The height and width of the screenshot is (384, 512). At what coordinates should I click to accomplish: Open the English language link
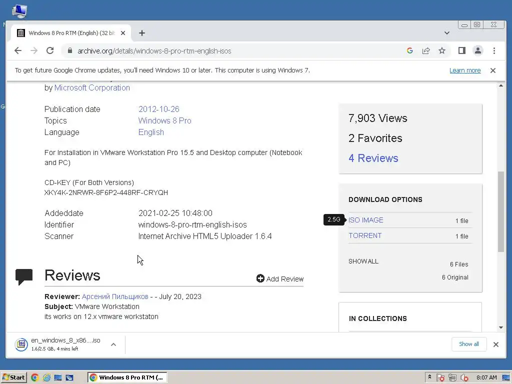click(151, 132)
